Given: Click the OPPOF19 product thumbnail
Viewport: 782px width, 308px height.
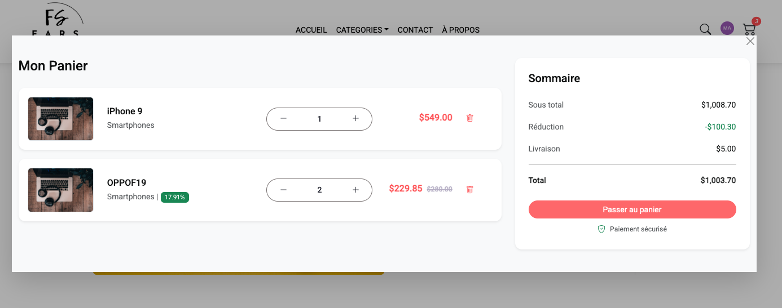Looking at the screenshot, I should coord(61,190).
